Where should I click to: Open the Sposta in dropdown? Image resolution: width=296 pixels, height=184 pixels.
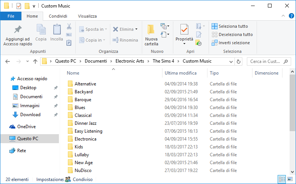93,29
